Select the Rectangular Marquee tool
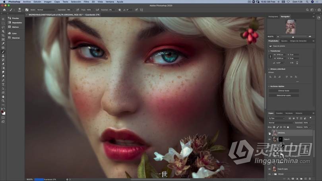The height and width of the screenshot is (181, 322). (x=3, y=23)
